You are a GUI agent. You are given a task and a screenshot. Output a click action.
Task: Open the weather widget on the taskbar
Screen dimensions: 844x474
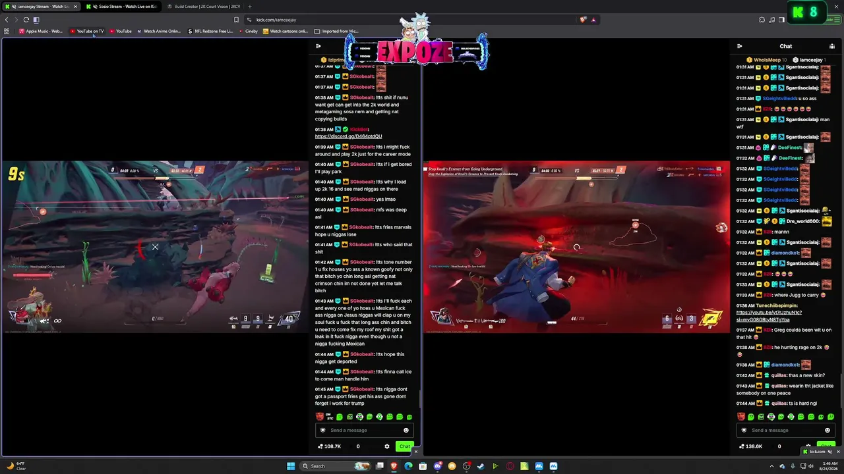tap(16, 466)
